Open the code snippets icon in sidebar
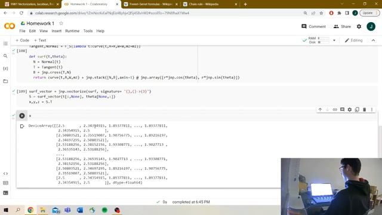Image resolution: width=382 pixels, height=215 pixels. click(5, 174)
